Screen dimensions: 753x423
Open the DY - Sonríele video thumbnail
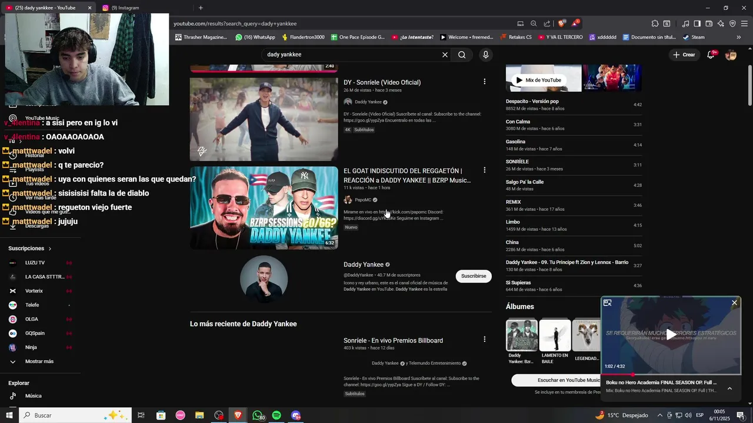(264, 119)
